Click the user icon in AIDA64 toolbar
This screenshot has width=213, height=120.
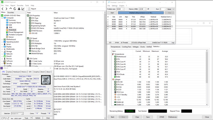point(19,9)
